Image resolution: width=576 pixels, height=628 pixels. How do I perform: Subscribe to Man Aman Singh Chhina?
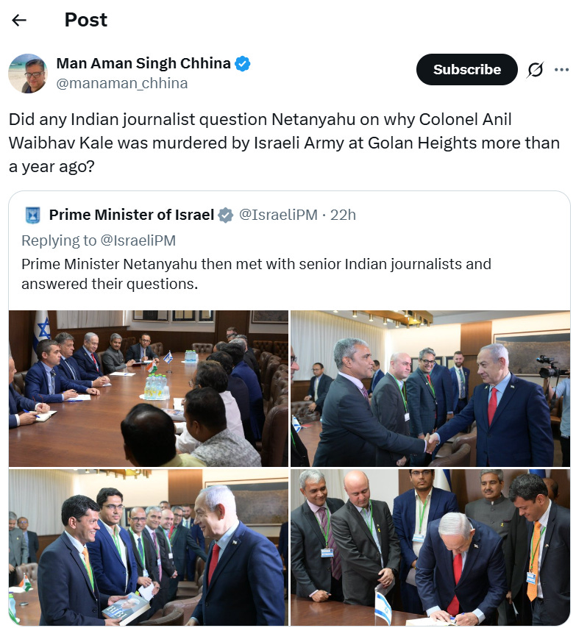[x=467, y=69]
